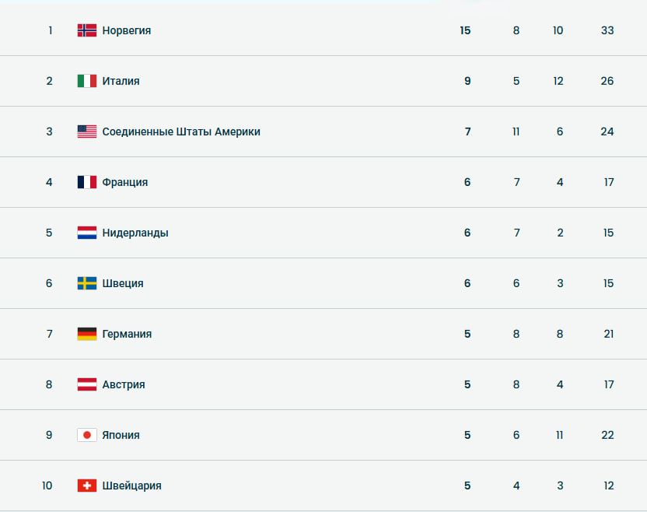Open the Франция country link
This screenshot has width=647, height=512.
point(125,182)
